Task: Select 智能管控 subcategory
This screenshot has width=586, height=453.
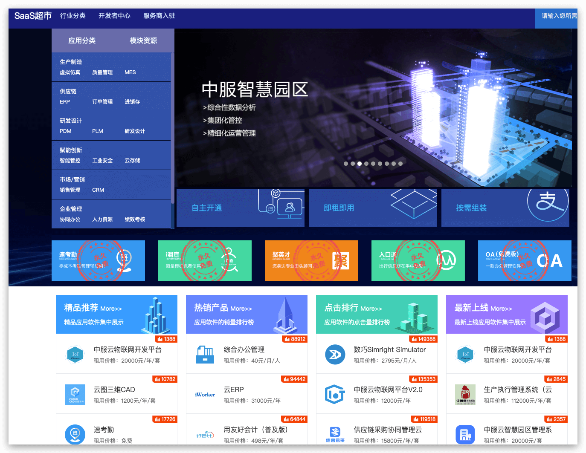Action: click(70, 161)
